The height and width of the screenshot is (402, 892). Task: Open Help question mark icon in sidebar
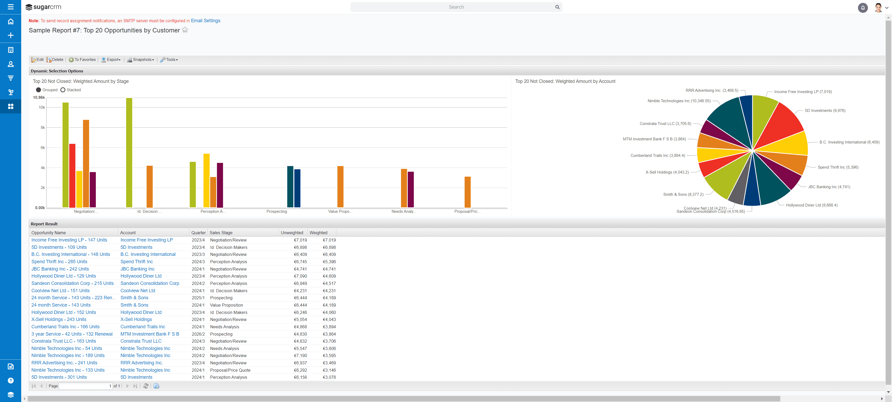pyautogui.click(x=10, y=381)
